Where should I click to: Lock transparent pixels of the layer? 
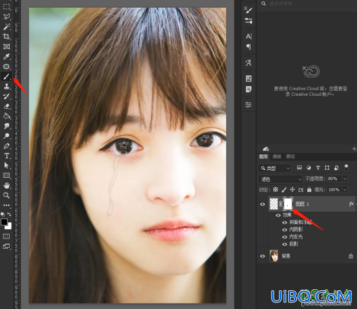275,189
